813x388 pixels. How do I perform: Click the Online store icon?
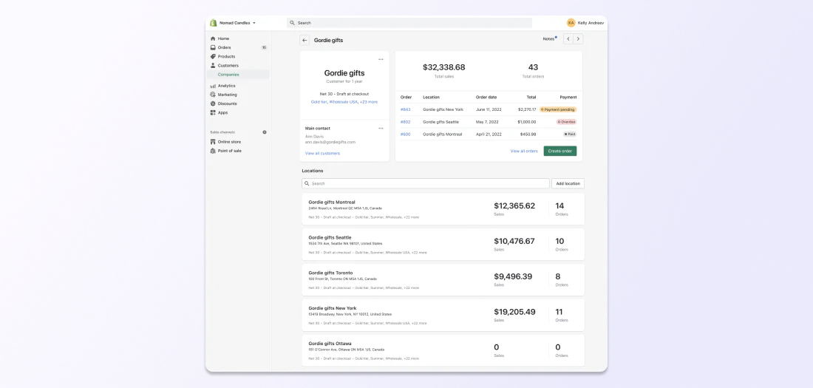(x=213, y=142)
